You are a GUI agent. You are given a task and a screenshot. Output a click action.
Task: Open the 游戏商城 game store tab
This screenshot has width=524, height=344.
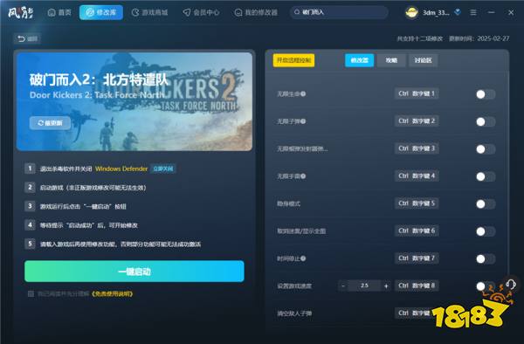pos(149,12)
